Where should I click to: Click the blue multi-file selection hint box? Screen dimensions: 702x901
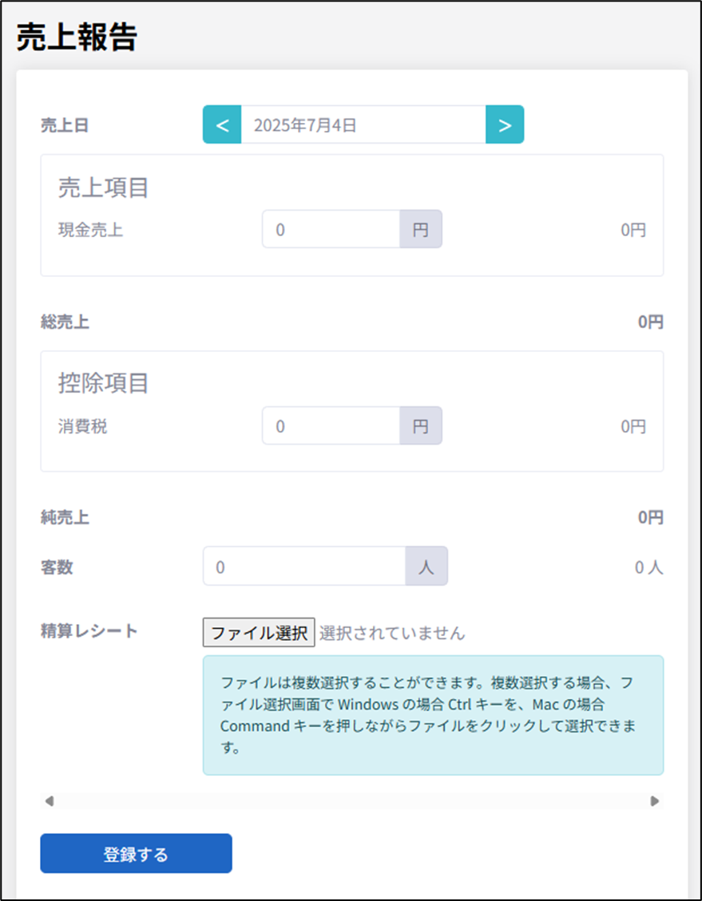click(433, 715)
